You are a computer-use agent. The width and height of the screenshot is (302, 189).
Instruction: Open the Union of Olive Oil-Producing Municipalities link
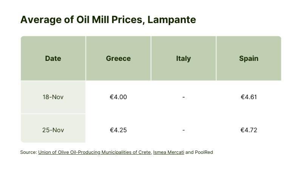tap(94, 152)
